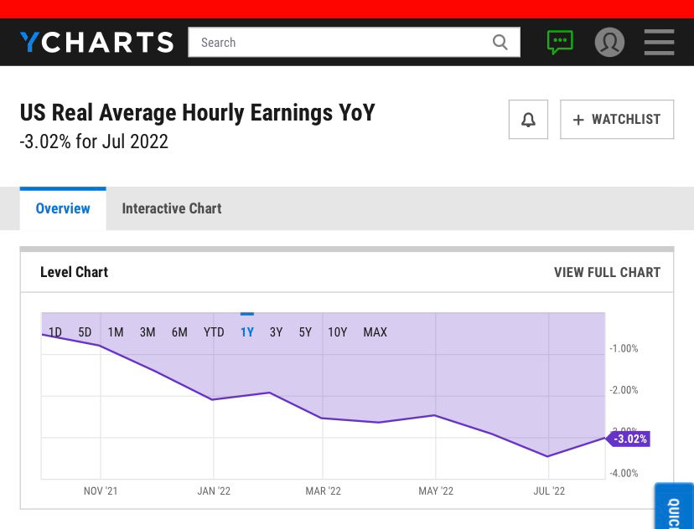Show the MAX chart range
Screen dimensions: 694x529
[x=375, y=332]
